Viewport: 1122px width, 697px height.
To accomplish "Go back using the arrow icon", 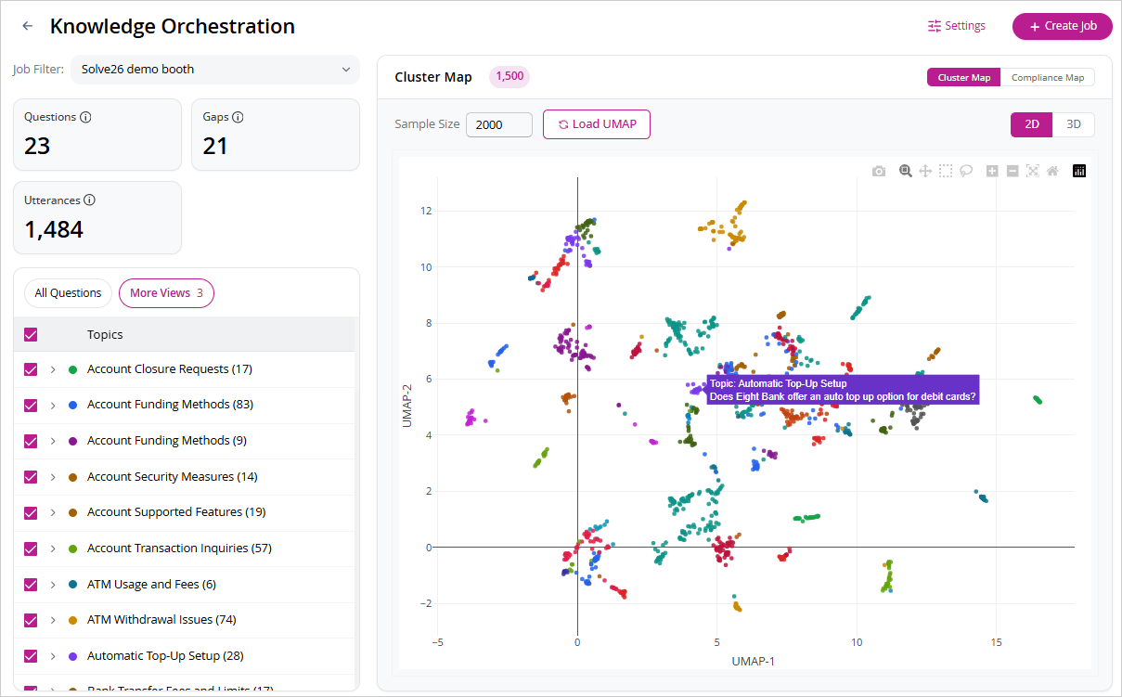I will (28, 26).
